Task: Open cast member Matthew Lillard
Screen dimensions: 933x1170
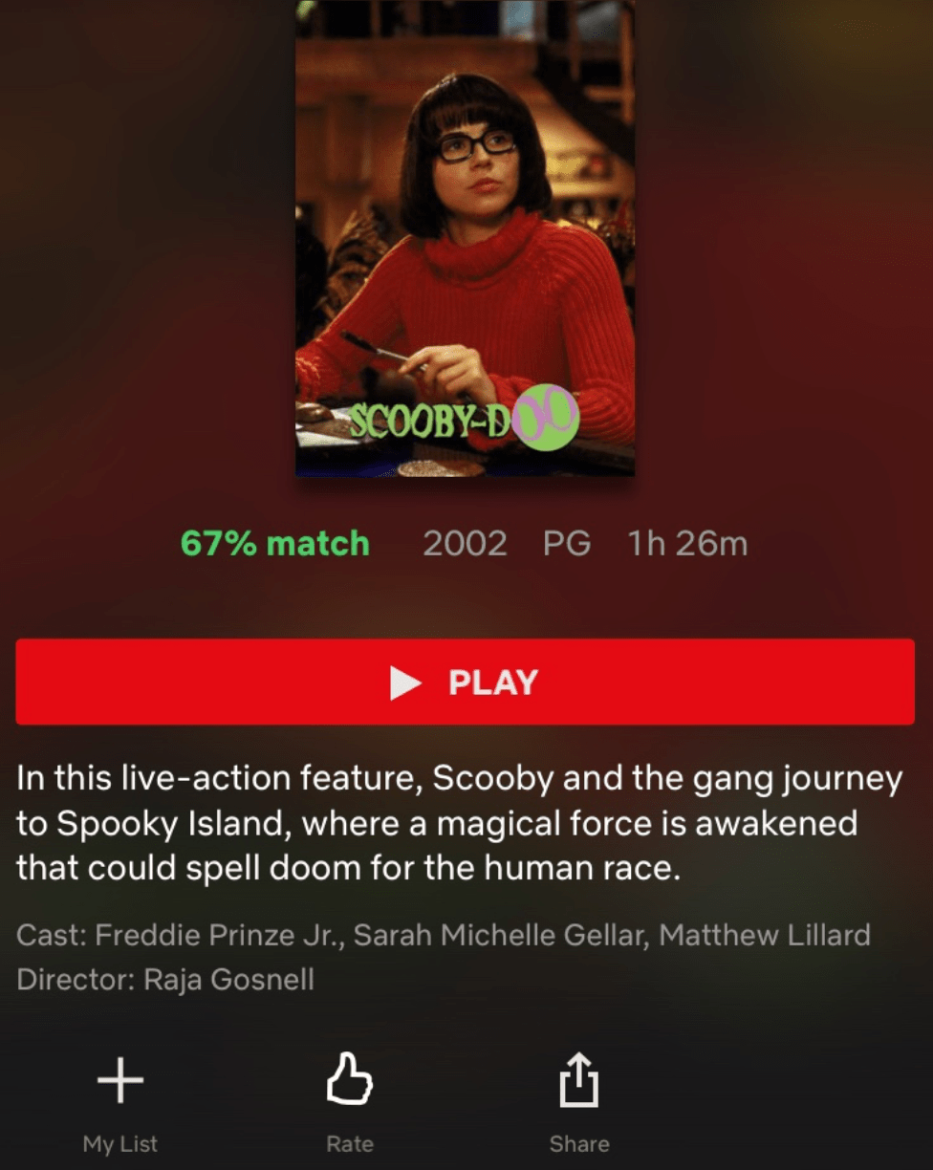Action: coord(765,934)
